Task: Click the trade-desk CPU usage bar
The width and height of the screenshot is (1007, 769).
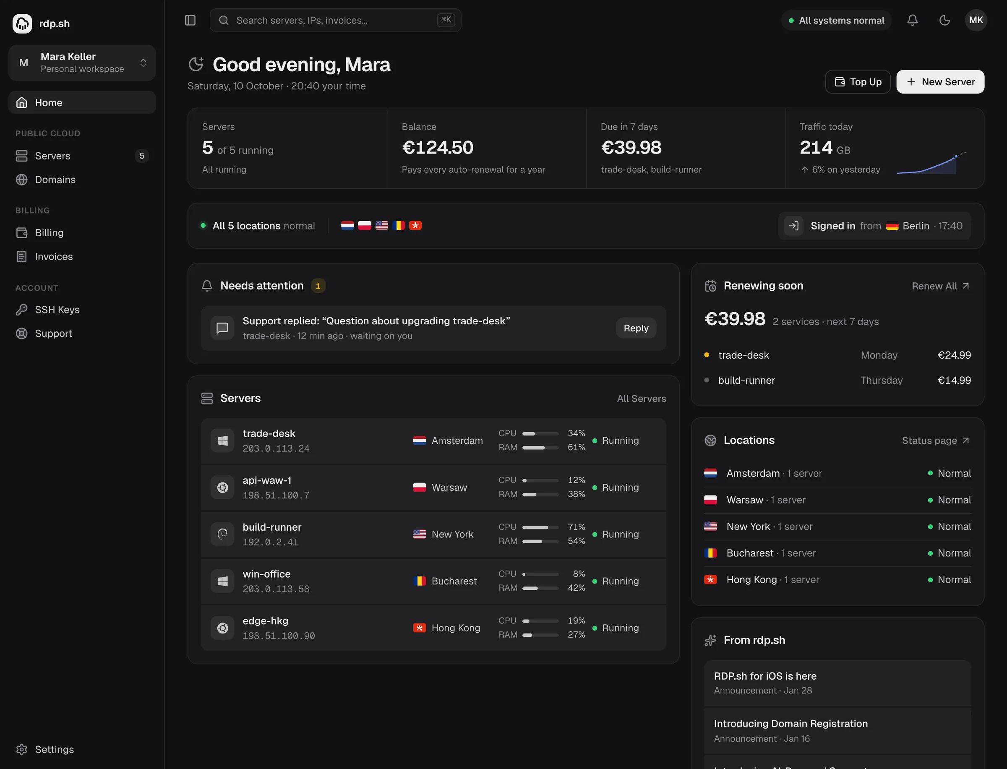Action: point(540,433)
